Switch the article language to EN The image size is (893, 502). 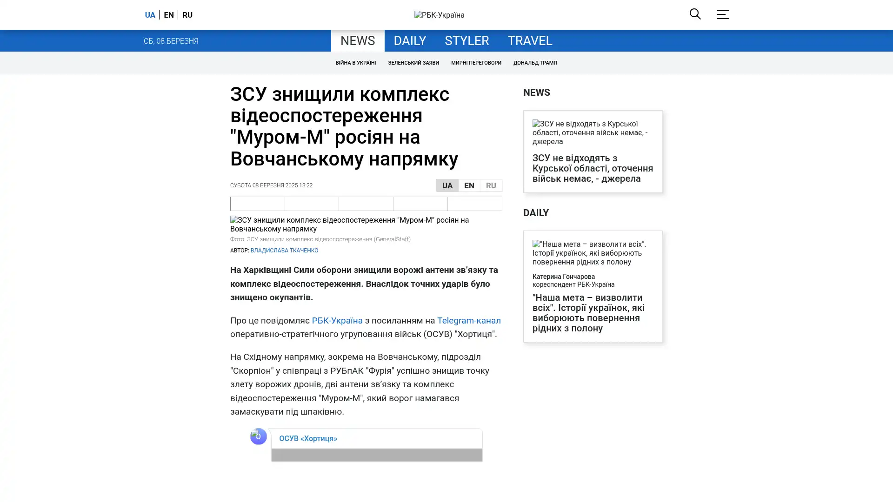click(x=469, y=185)
